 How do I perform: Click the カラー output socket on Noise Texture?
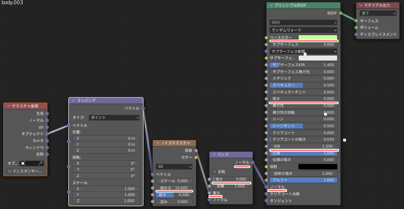pyautogui.click(x=196, y=157)
